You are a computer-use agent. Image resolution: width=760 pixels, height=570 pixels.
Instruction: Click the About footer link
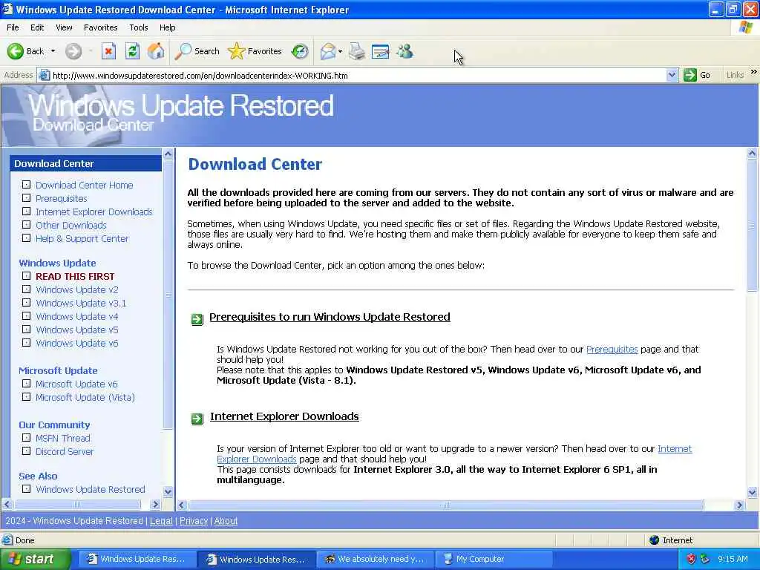point(226,520)
